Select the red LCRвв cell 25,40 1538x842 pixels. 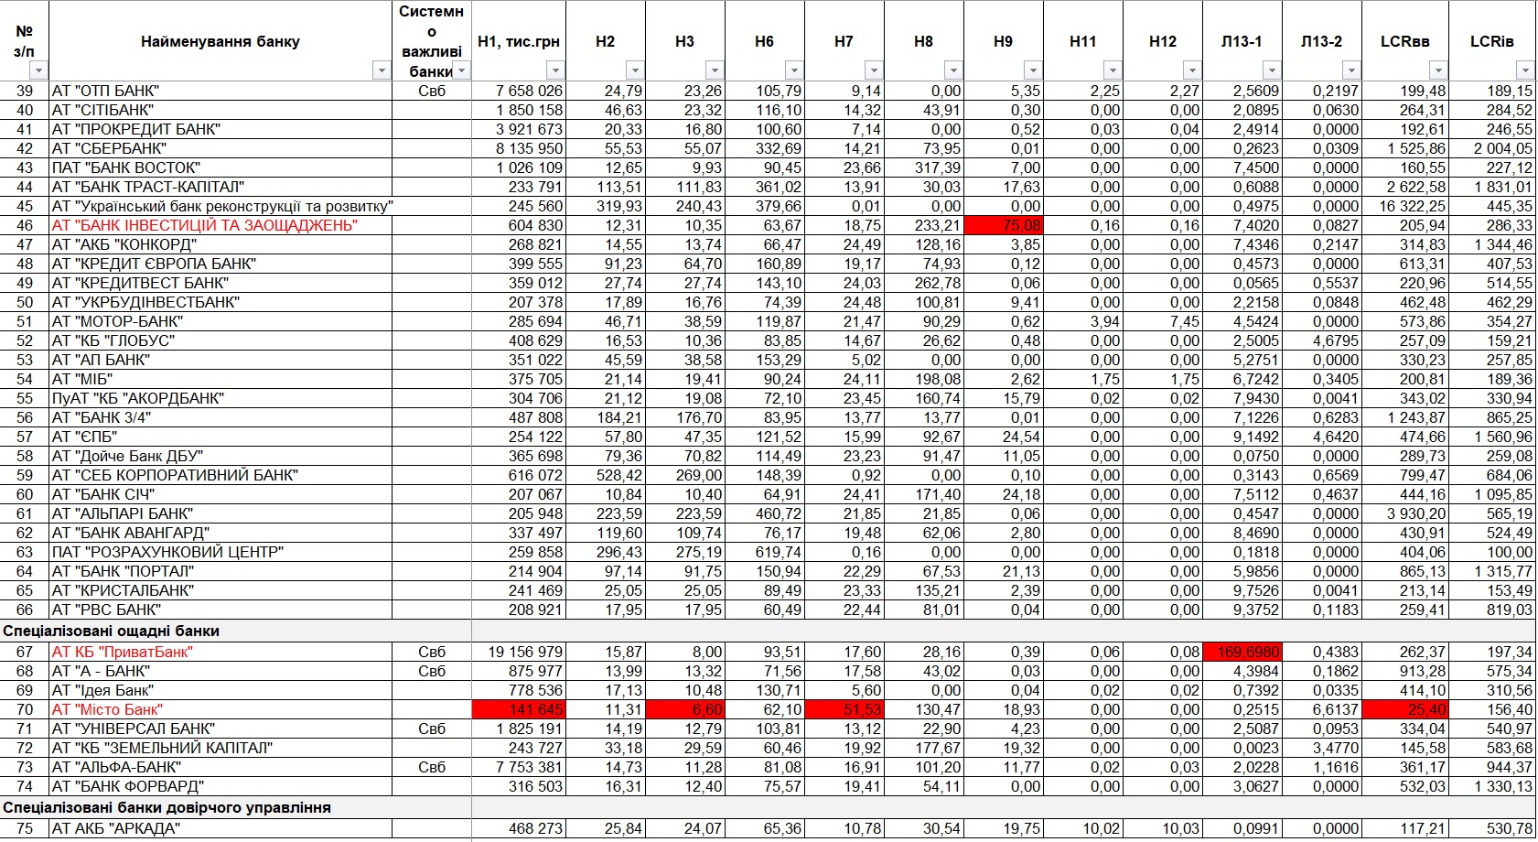(1405, 709)
